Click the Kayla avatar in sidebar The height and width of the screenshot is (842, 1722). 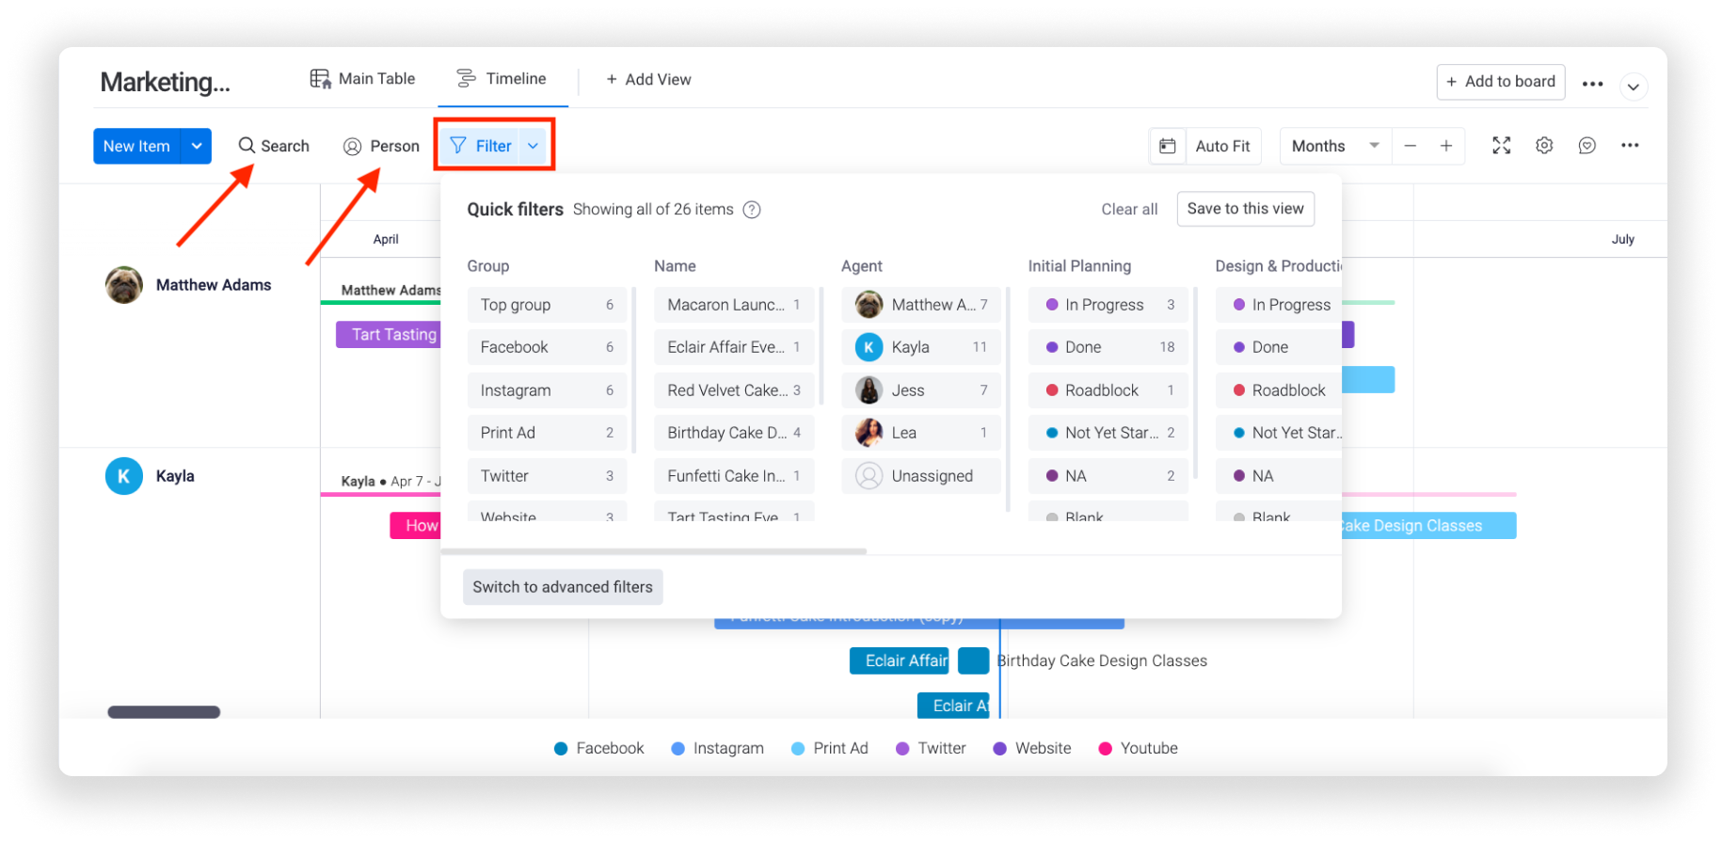click(x=124, y=476)
